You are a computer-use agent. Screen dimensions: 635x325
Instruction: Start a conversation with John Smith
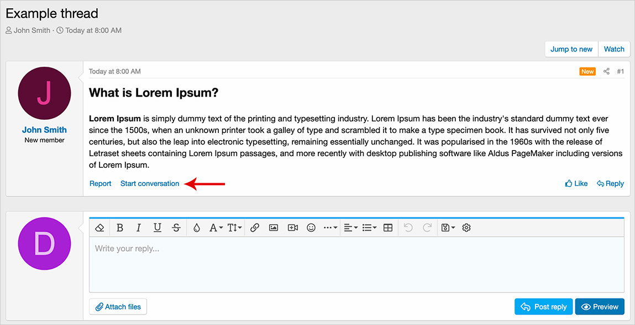tap(149, 183)
